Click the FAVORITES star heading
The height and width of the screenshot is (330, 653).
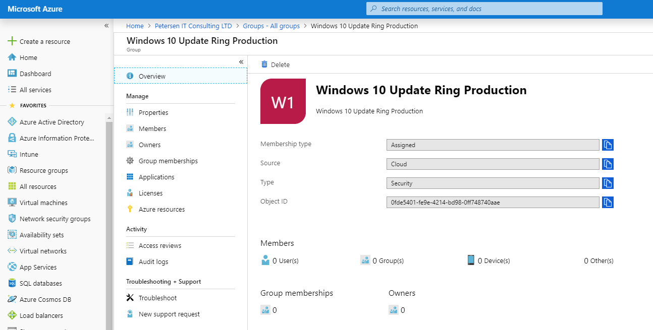coord(28,106)
